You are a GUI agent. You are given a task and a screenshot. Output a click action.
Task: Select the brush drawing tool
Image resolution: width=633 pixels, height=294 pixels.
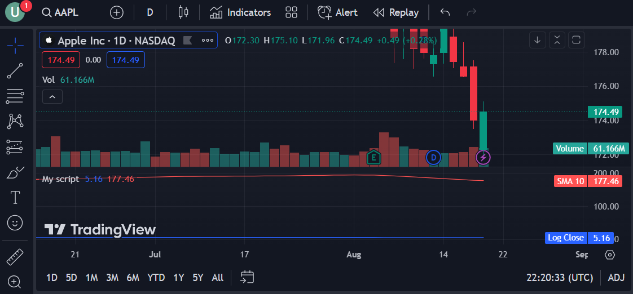(15, 172)
